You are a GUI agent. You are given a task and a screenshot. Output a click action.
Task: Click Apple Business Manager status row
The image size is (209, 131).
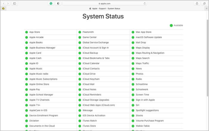pyautogui.click(x=50, y=48)
